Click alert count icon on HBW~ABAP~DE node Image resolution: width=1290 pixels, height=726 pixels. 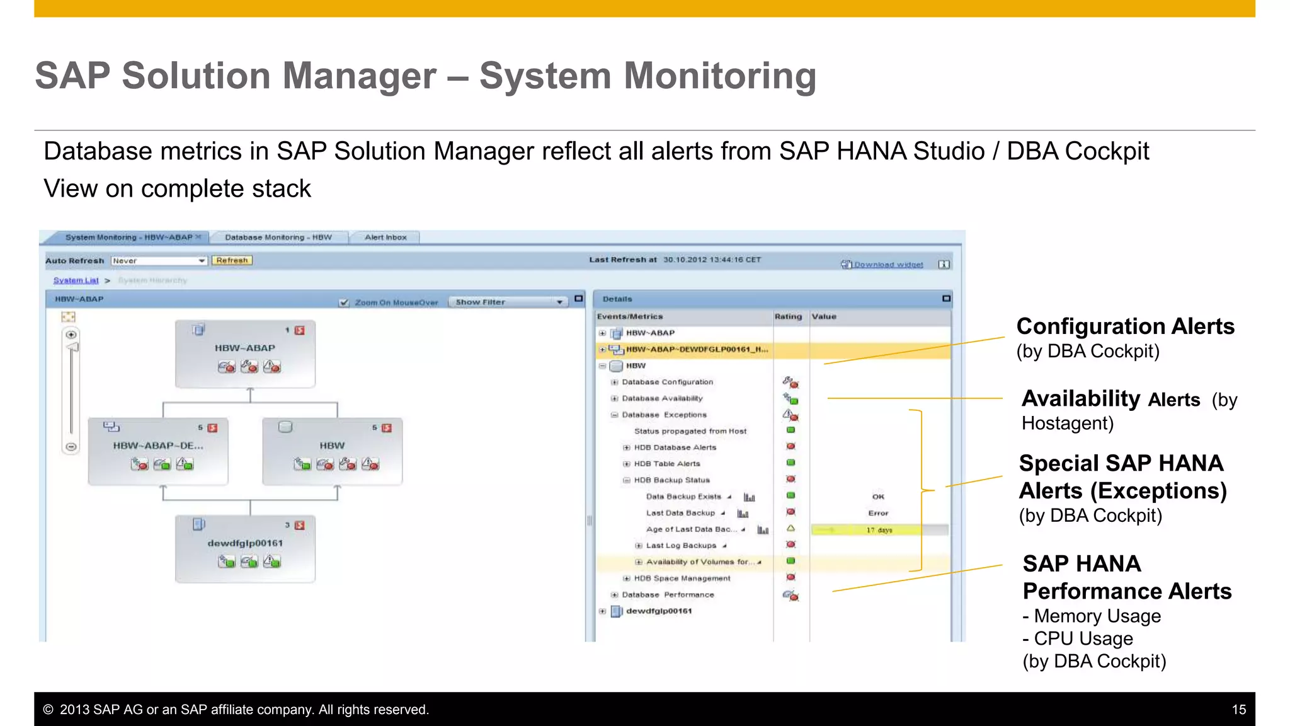click(213, 428)
